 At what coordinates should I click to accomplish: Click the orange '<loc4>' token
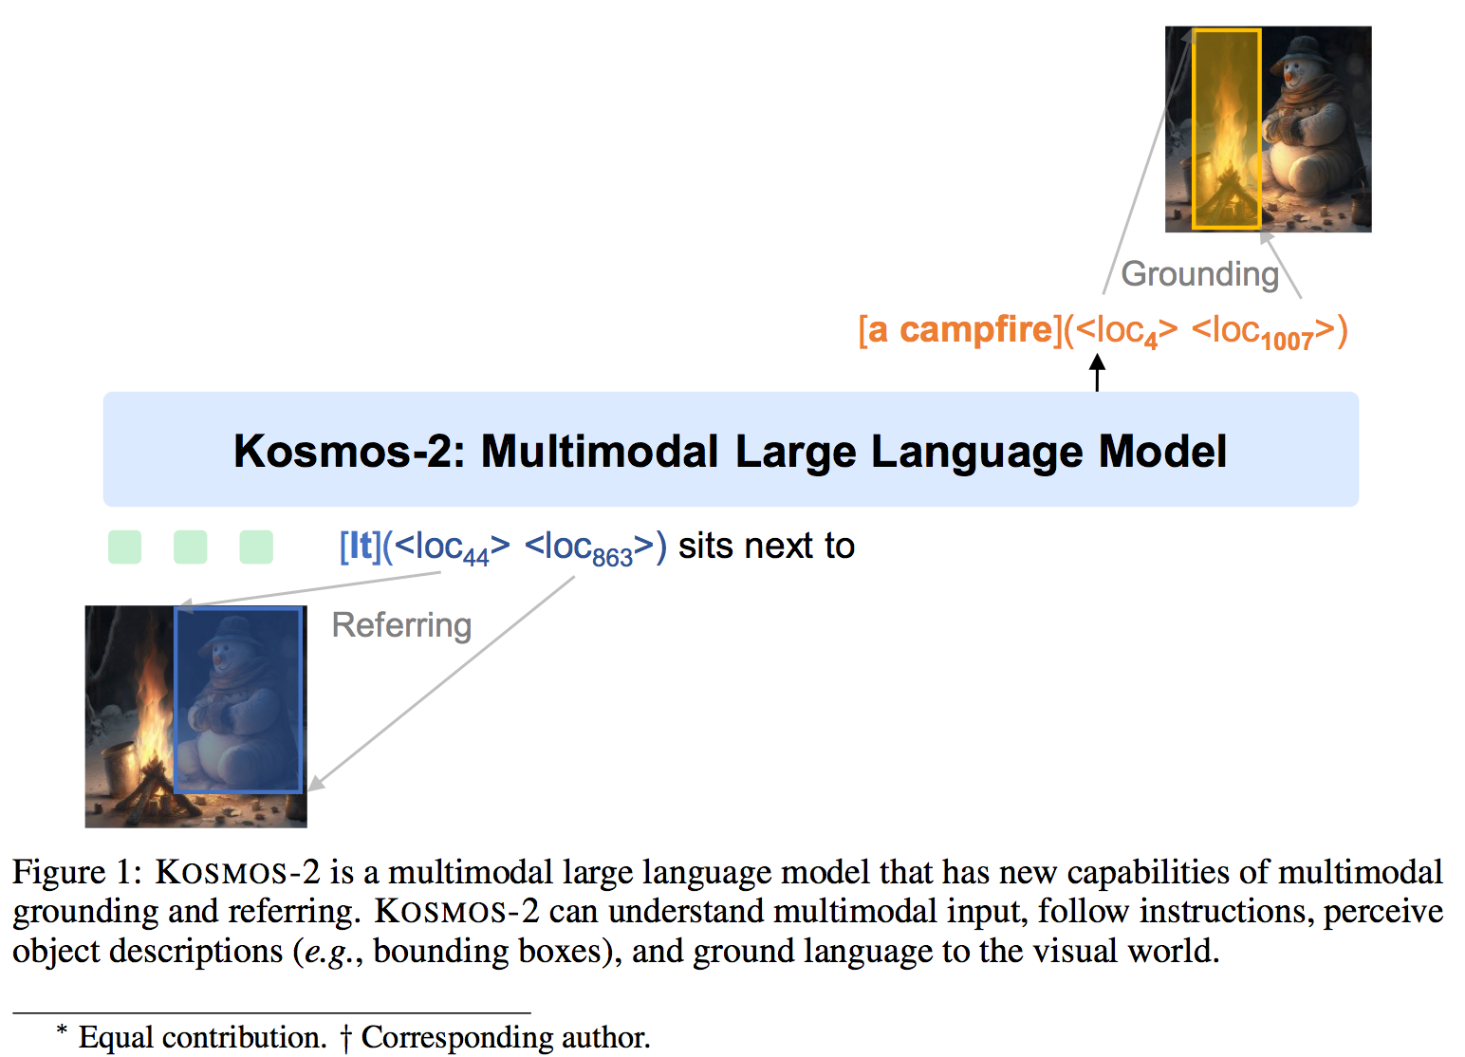[x=1126, y=332]
